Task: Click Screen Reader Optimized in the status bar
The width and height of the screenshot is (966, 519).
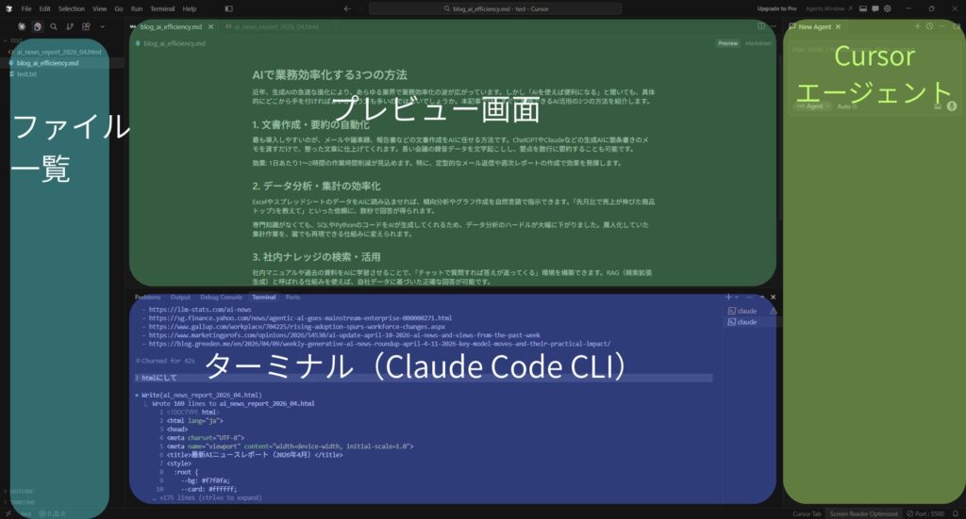Action: pos(863,513)
